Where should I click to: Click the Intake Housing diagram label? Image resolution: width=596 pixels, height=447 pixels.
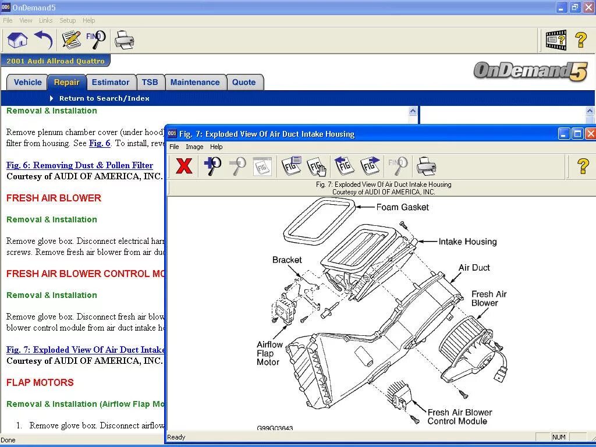click(x=467, y=242)
